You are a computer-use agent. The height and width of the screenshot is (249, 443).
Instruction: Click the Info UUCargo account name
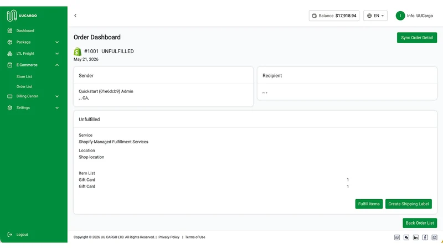coord(420,16)
